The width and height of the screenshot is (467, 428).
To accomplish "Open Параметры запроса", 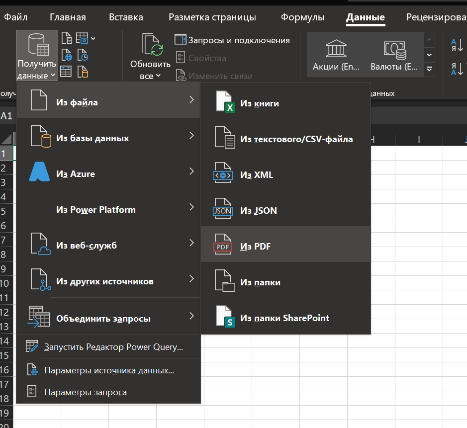I will pos(108,392).
